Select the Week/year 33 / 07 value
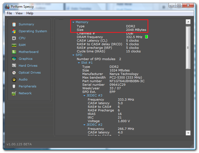The image size is (199, 153). coord(115,88)
